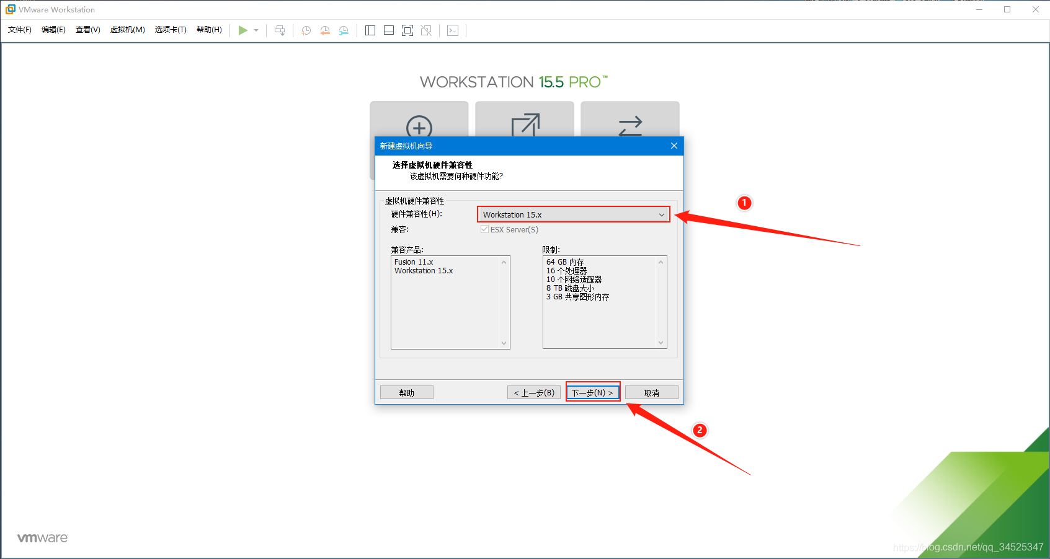1050x559 pixels.
Task: Toggle the ESX Server(S) checkbox
Action: (484, 229)
